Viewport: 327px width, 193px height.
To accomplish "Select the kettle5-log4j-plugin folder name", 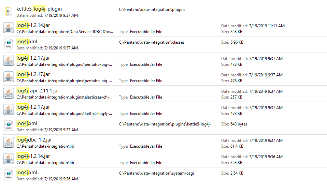I will tap(39, 9).
